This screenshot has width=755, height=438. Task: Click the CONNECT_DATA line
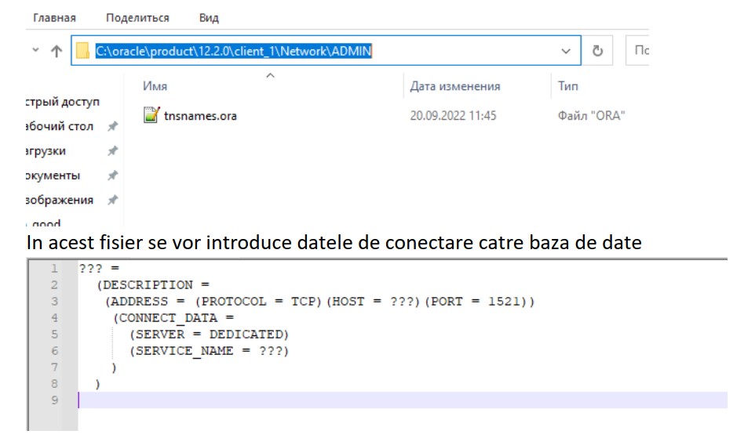click(173, 318)
